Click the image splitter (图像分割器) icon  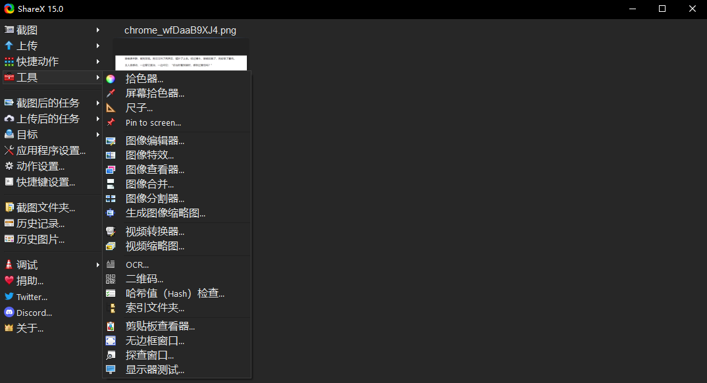tap(111, 198)
